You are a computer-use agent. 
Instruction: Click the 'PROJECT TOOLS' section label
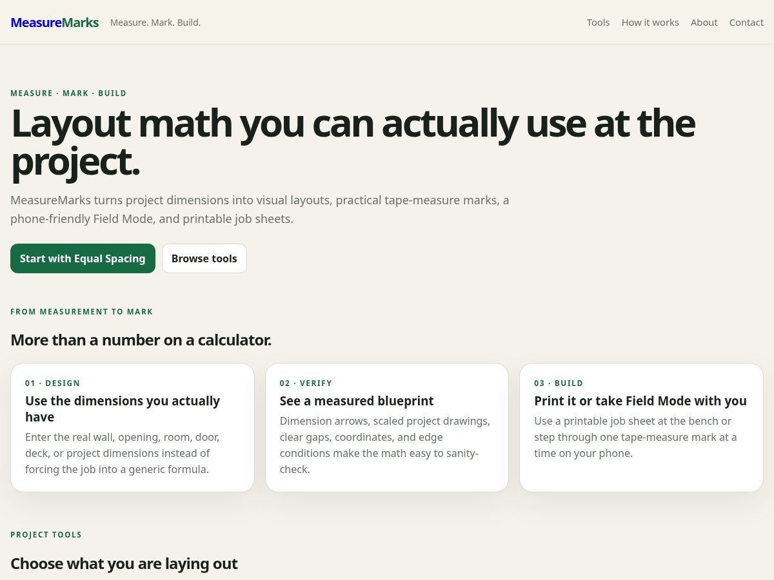46,535
